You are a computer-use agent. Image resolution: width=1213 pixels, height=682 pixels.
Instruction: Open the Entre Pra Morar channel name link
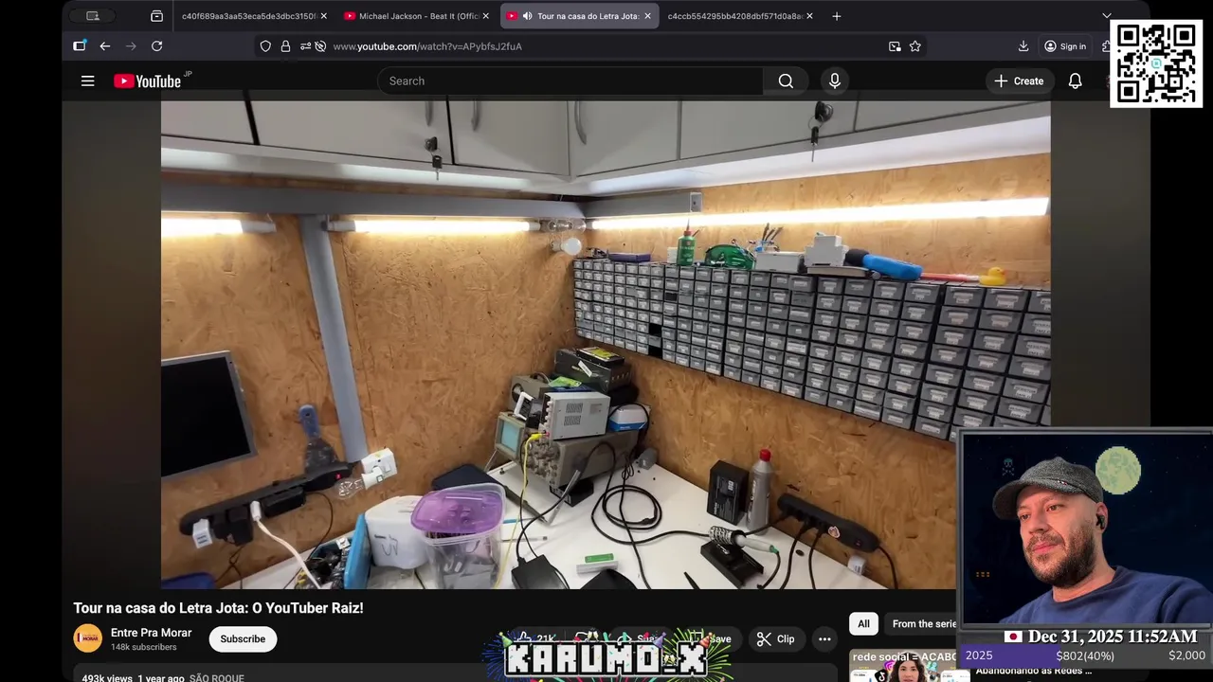151,633
